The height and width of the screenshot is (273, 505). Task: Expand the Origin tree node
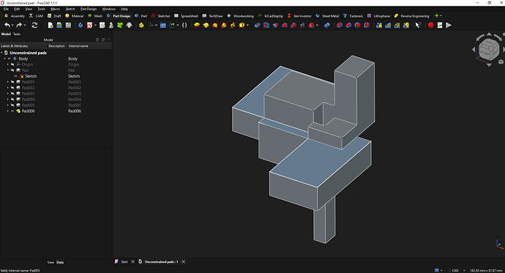[x=8, y=64]
